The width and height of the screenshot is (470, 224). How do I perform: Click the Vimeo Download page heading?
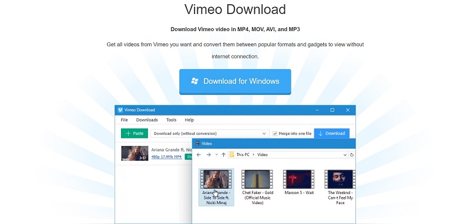pyautogui.click(x=235, y=9)
